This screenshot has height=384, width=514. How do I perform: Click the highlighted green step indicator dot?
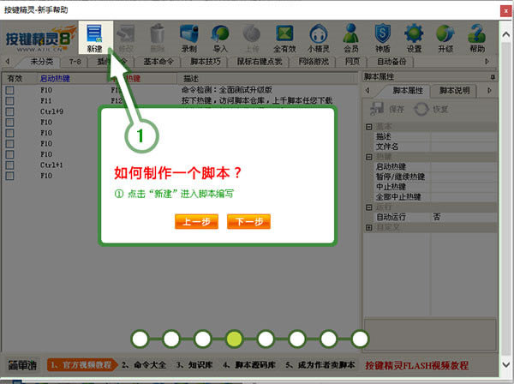point(235,339)
